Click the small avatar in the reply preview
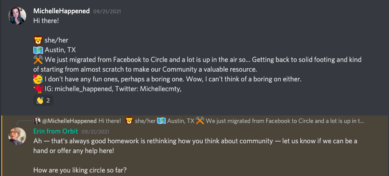 click(37, 121)
